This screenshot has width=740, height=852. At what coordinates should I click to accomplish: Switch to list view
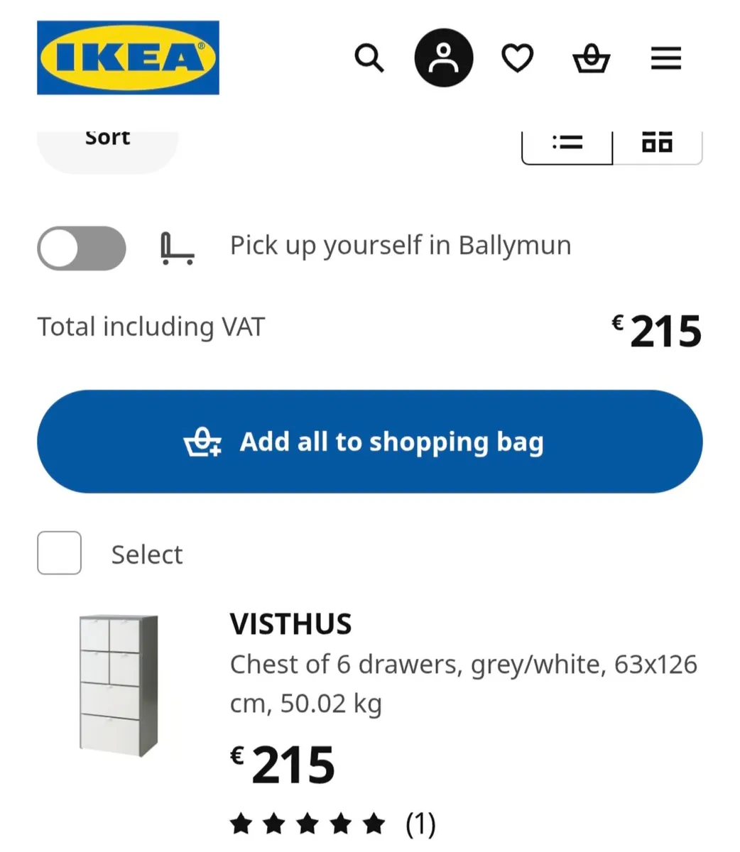[567, 143]
